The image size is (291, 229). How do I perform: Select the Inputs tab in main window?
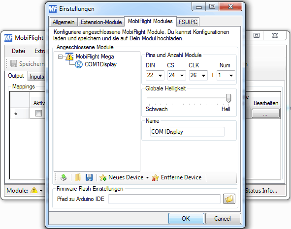pyautogui.click(x=37, y=77)
